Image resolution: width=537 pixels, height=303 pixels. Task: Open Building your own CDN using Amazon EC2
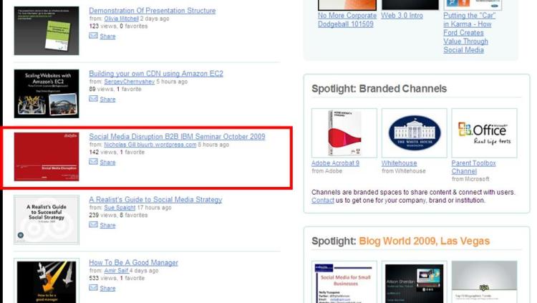[x=156, y=74]
